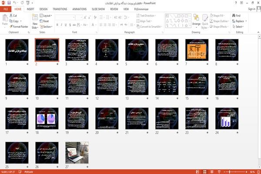
Task: Click the Undo arrow icon
Action: coord(15,3)
